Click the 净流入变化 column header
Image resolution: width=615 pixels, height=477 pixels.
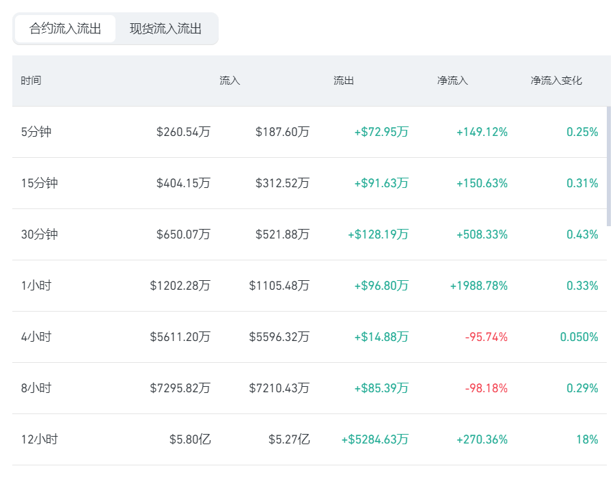click(556, 81)
